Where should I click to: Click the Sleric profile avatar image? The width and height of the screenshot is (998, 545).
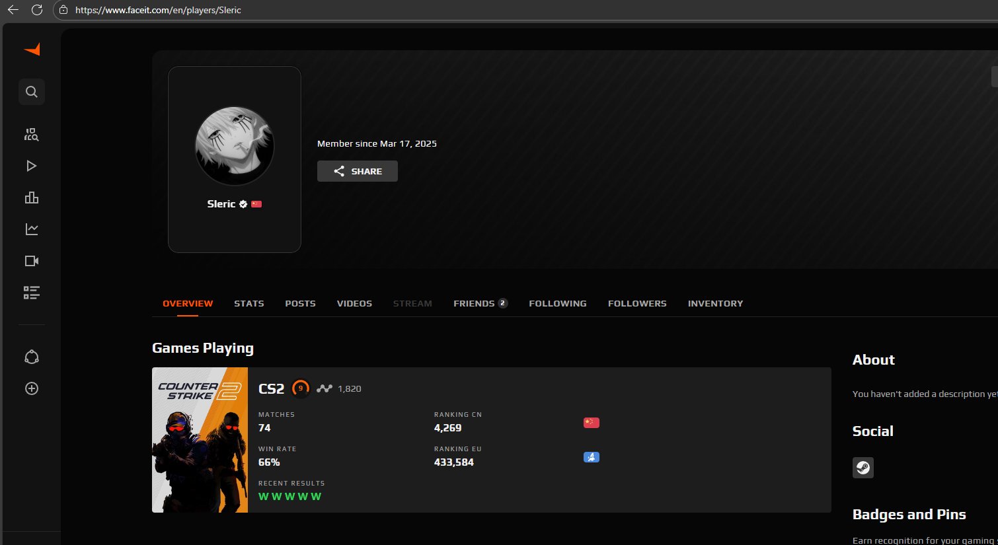[x=235, y=146]
